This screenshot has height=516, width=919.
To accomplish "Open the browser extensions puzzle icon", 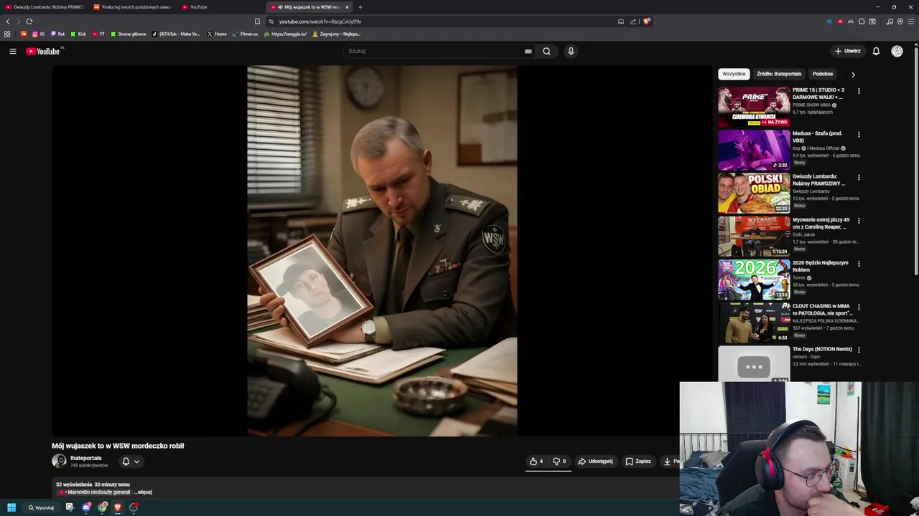I will pyautogui.click(x=862, y=21).
